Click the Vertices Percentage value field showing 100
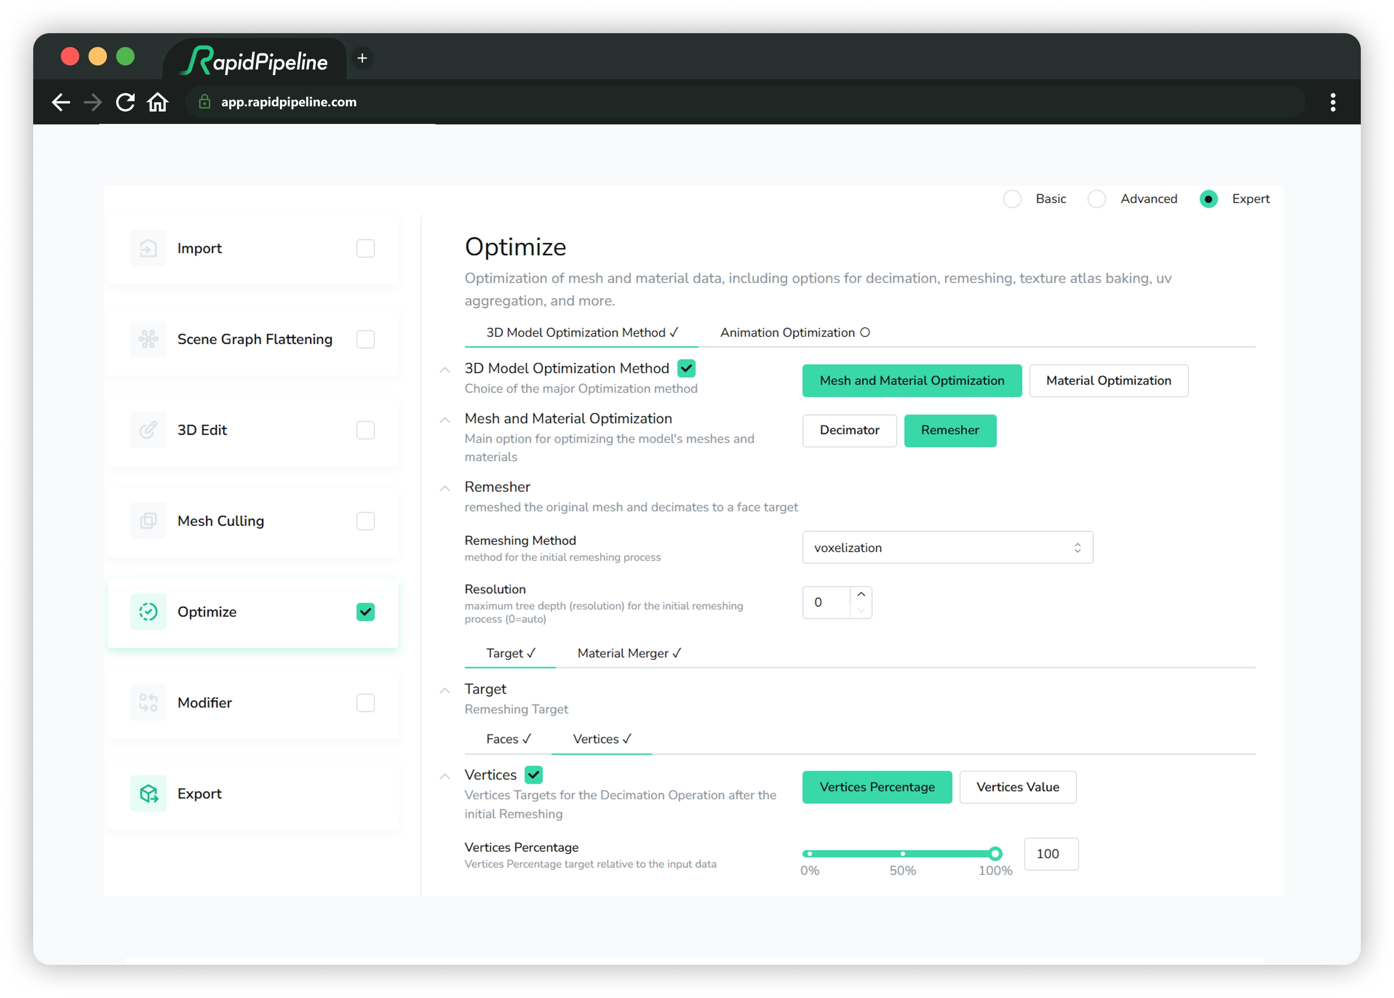The image size is (1394, 998). [1051, 854]
